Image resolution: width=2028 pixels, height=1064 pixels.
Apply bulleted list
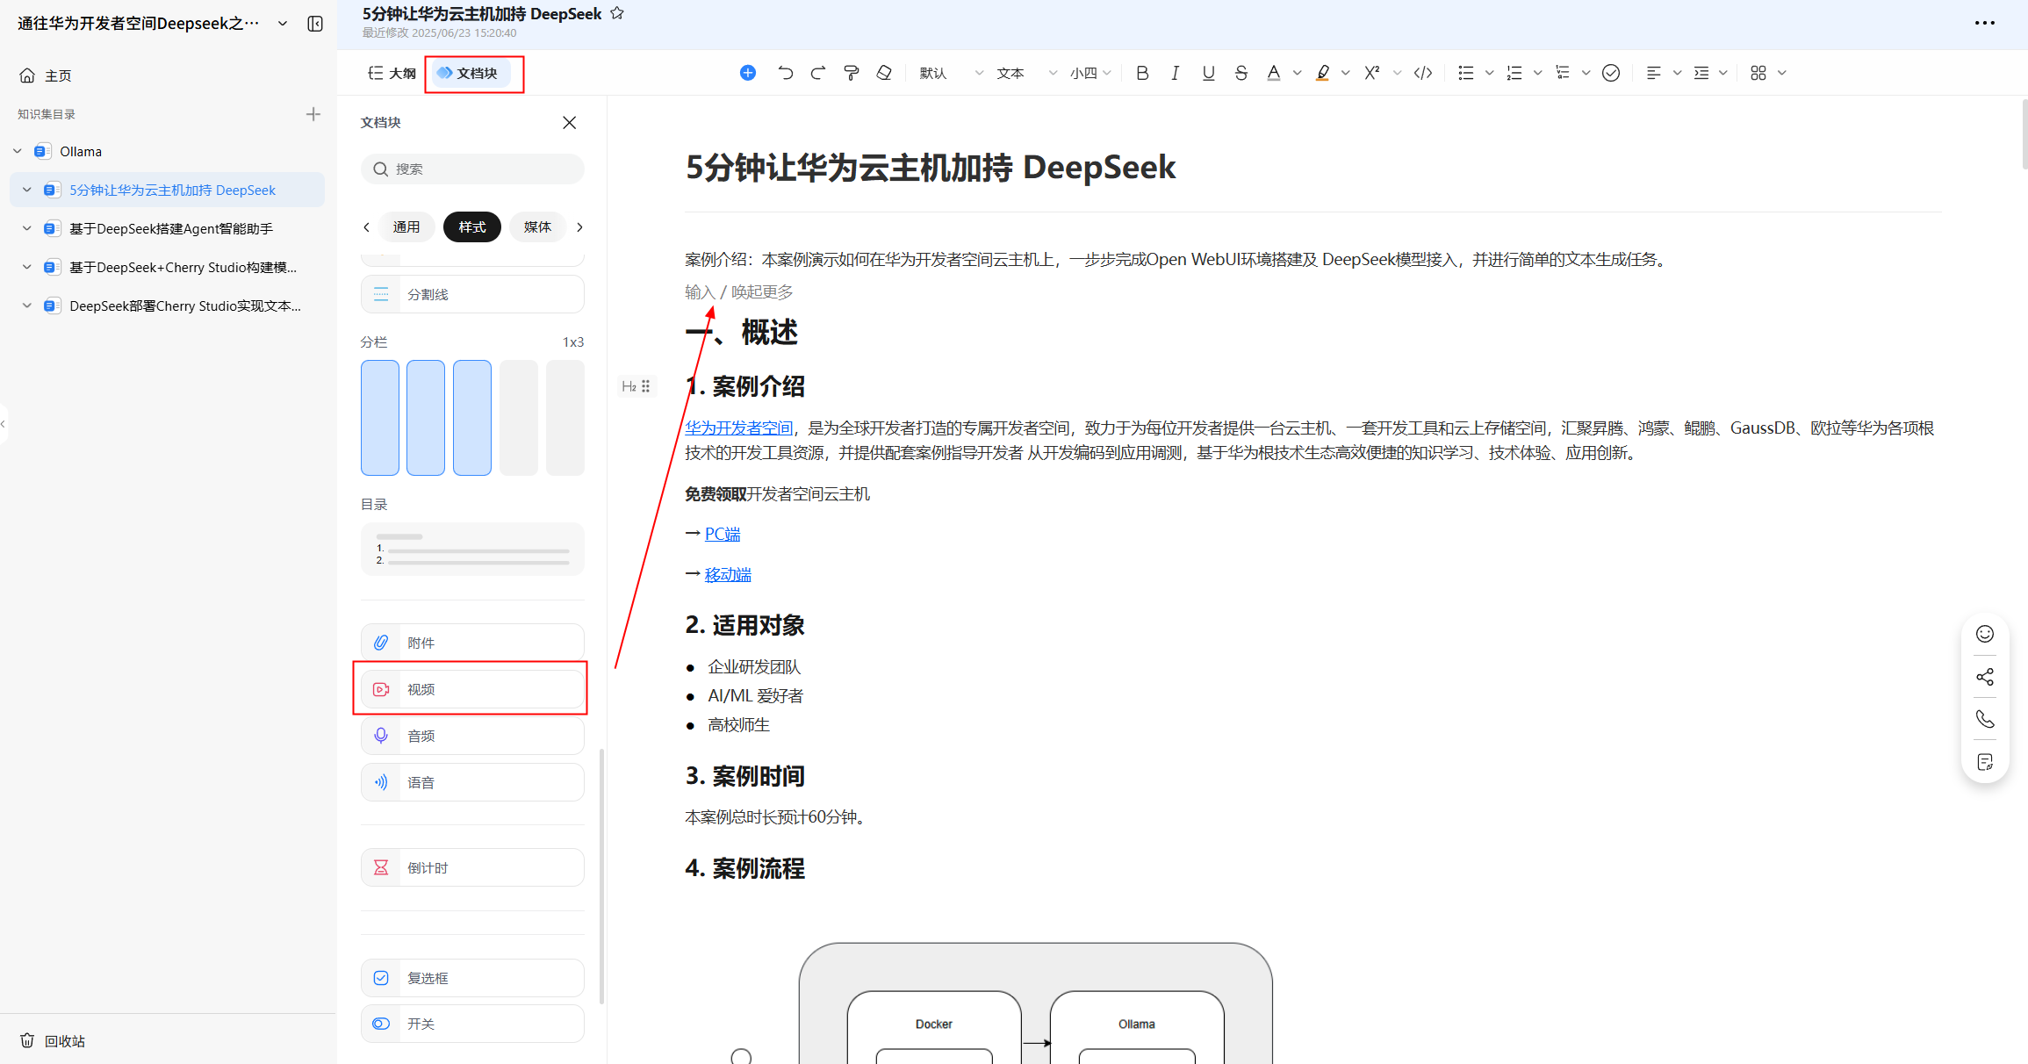[1465, 73]
